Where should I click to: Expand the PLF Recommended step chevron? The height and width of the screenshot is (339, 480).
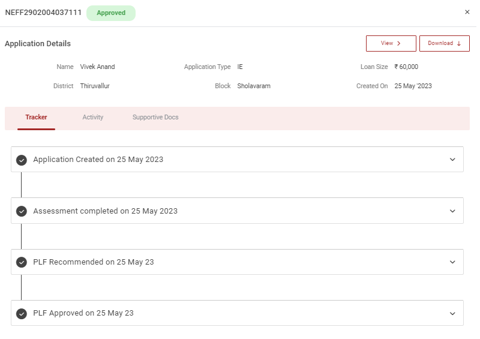point(452,262)
